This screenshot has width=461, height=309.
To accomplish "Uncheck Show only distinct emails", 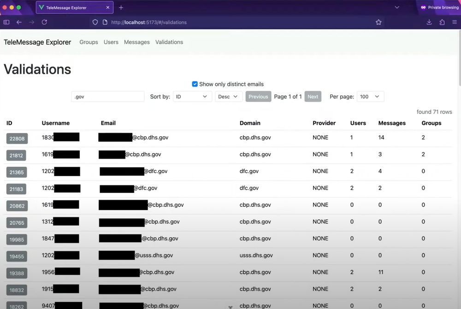I will point(195,84).
